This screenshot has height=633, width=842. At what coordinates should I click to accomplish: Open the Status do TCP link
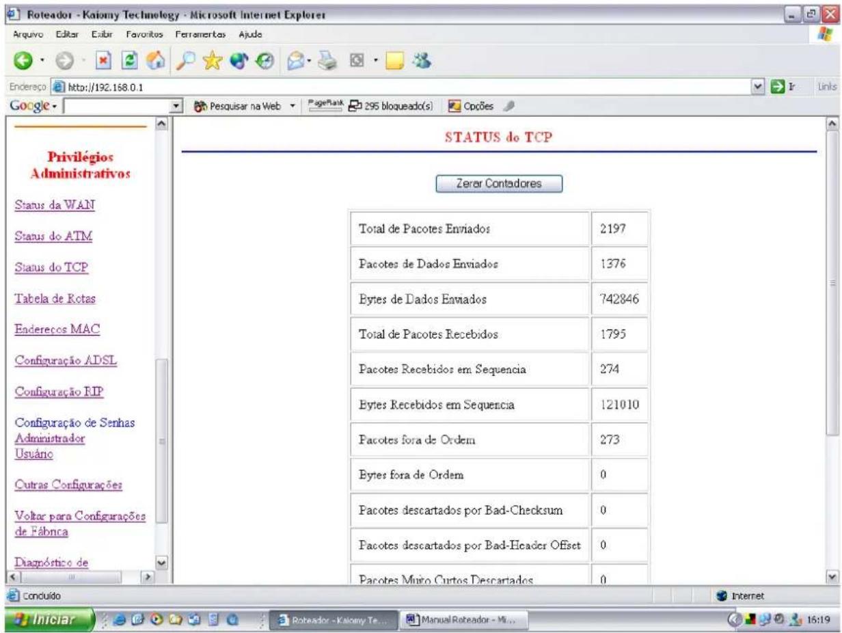51,267
